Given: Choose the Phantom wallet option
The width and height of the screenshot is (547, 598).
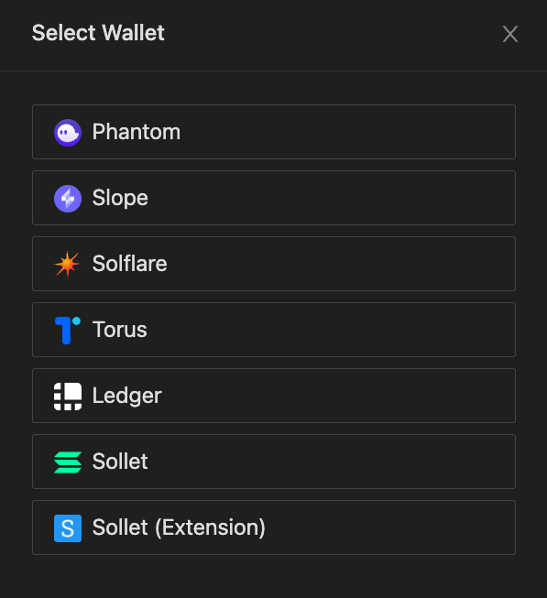Looking at the screenshot, I should tap(274, 132).
